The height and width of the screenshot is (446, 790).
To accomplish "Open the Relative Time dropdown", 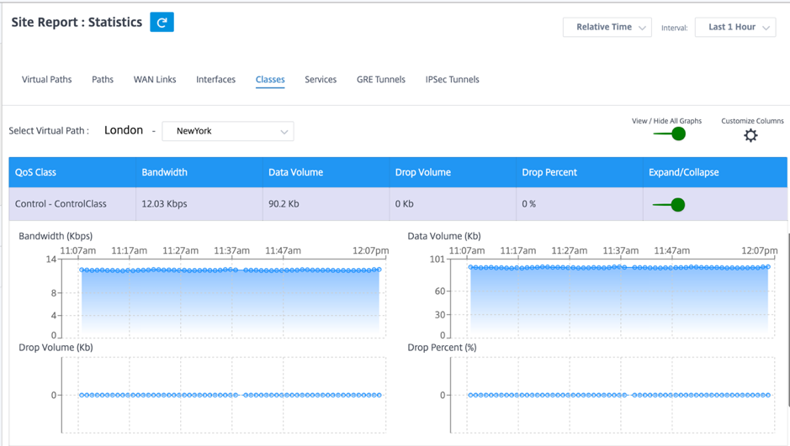I will pos(607,27).
